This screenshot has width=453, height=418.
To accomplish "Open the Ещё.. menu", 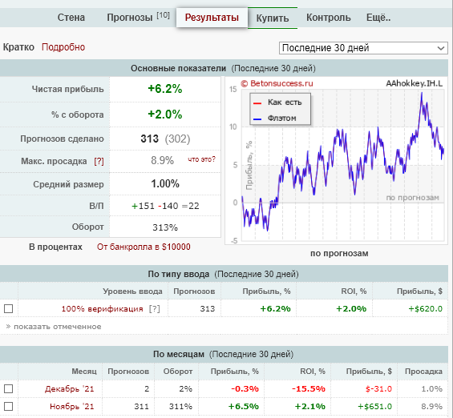I will pos(378,18).
